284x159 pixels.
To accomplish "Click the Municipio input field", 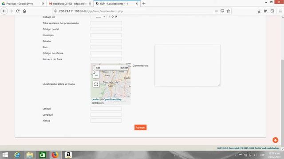I will 106,35.
